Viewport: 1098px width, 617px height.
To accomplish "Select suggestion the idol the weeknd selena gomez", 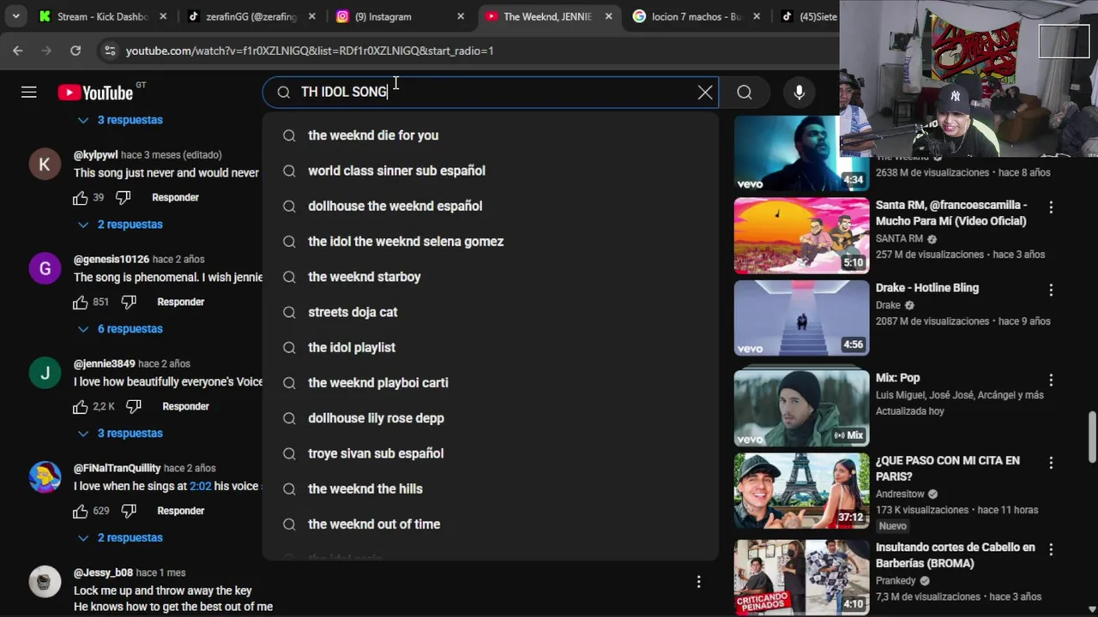I will (x=491, y=242).
